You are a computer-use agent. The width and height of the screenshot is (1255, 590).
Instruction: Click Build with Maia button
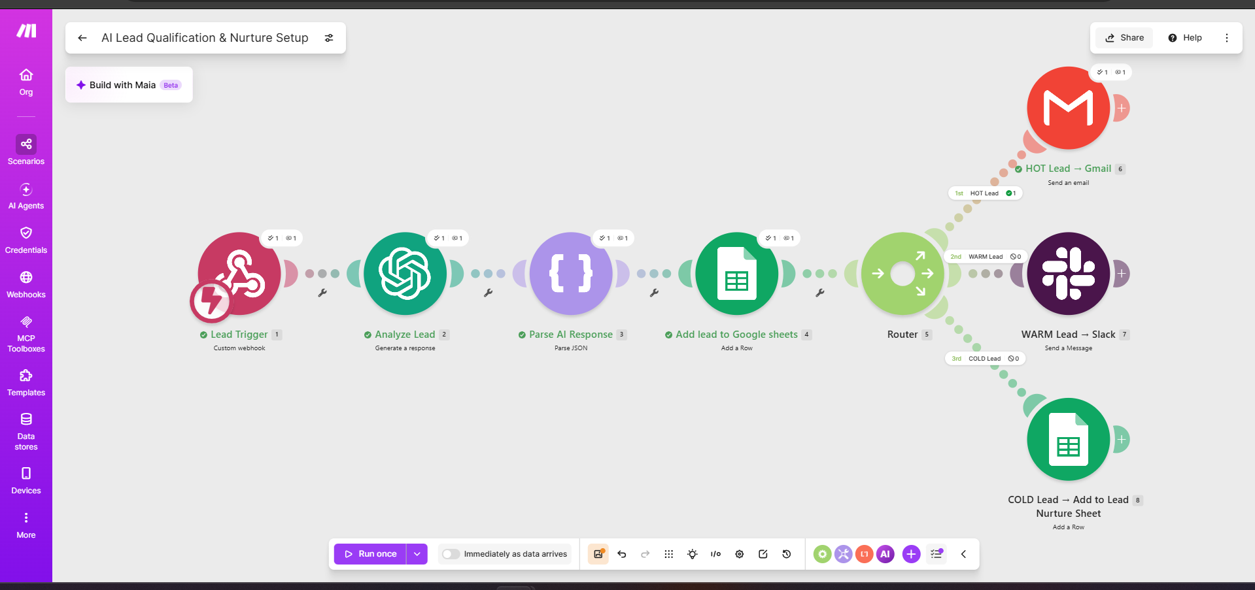tap(129, 85)
